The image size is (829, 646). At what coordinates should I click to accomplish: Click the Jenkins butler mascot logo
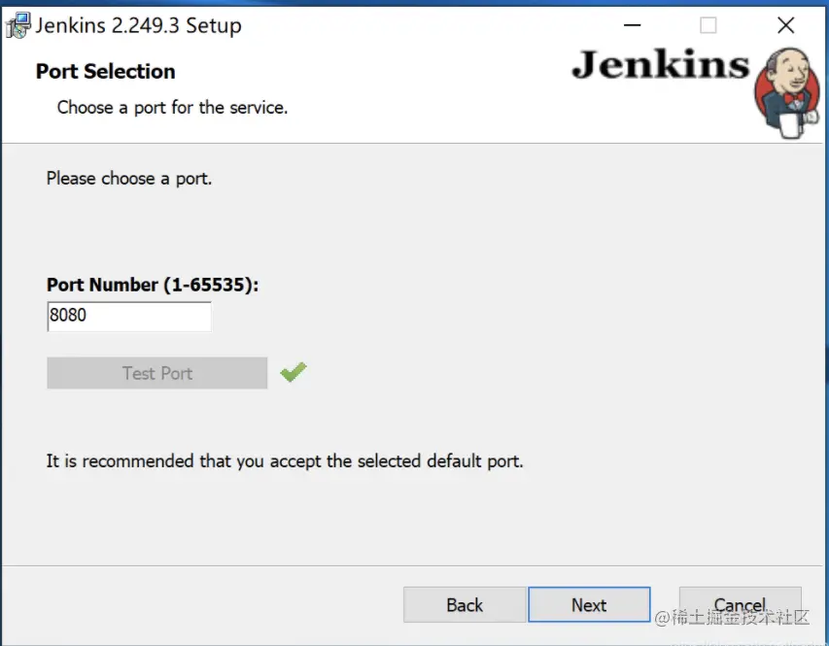787,92
